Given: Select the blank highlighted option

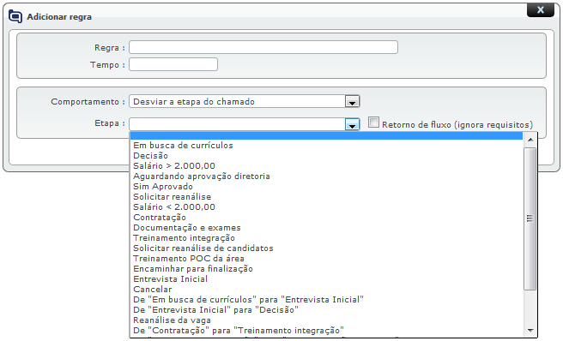Looking at the screenshot, I should pyautogui.click(x=326, y=135).
